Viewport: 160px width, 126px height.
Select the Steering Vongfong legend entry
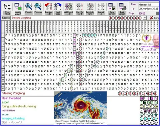click(14, 93)
